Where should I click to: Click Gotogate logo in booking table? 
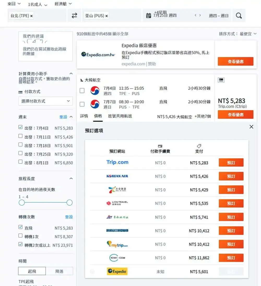tap(117, 230)
